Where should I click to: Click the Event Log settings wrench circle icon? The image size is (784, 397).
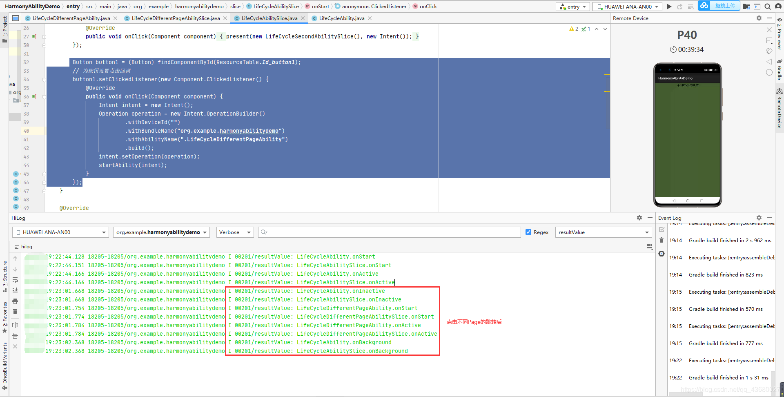point(662,254)
